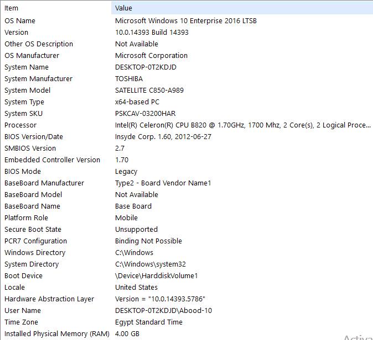Highlight the PCR7 Configuration row
The width and height of the screenshot is (373, 340).
click(35, 241)
